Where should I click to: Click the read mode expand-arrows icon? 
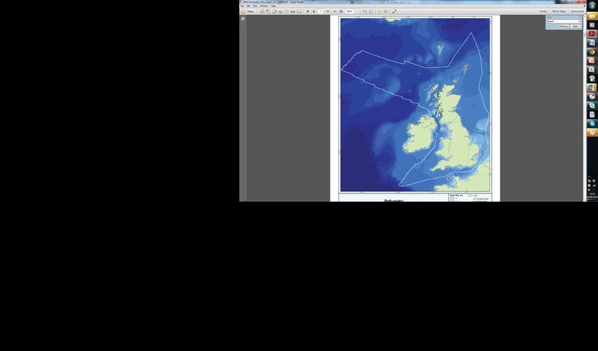point(395,11)
